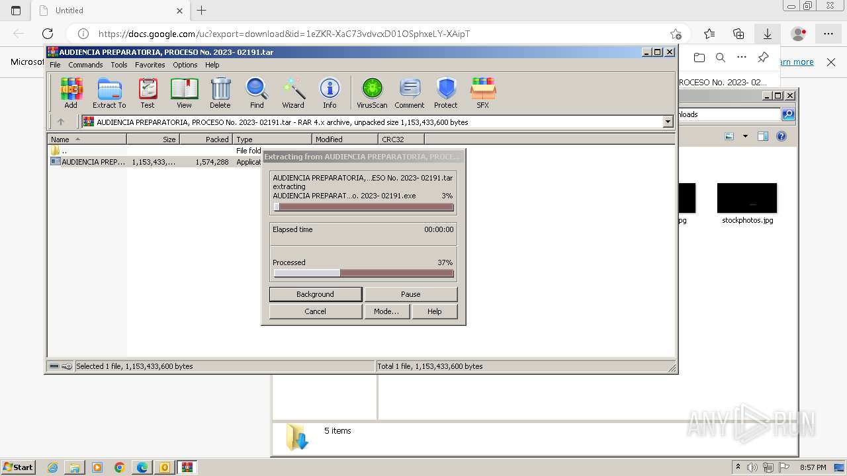
Task: Create SFX archive via toolbar icon
Action: pyautogui.click(x=483, y=93)
